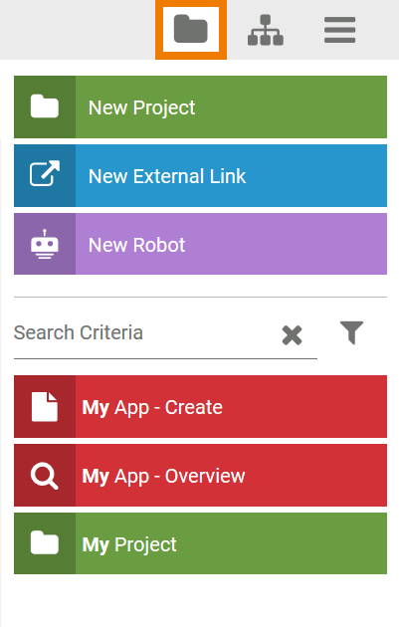Open My Project
Image resolution: width=399 pixels, height=627 pixels.
(x=200, y=543)
